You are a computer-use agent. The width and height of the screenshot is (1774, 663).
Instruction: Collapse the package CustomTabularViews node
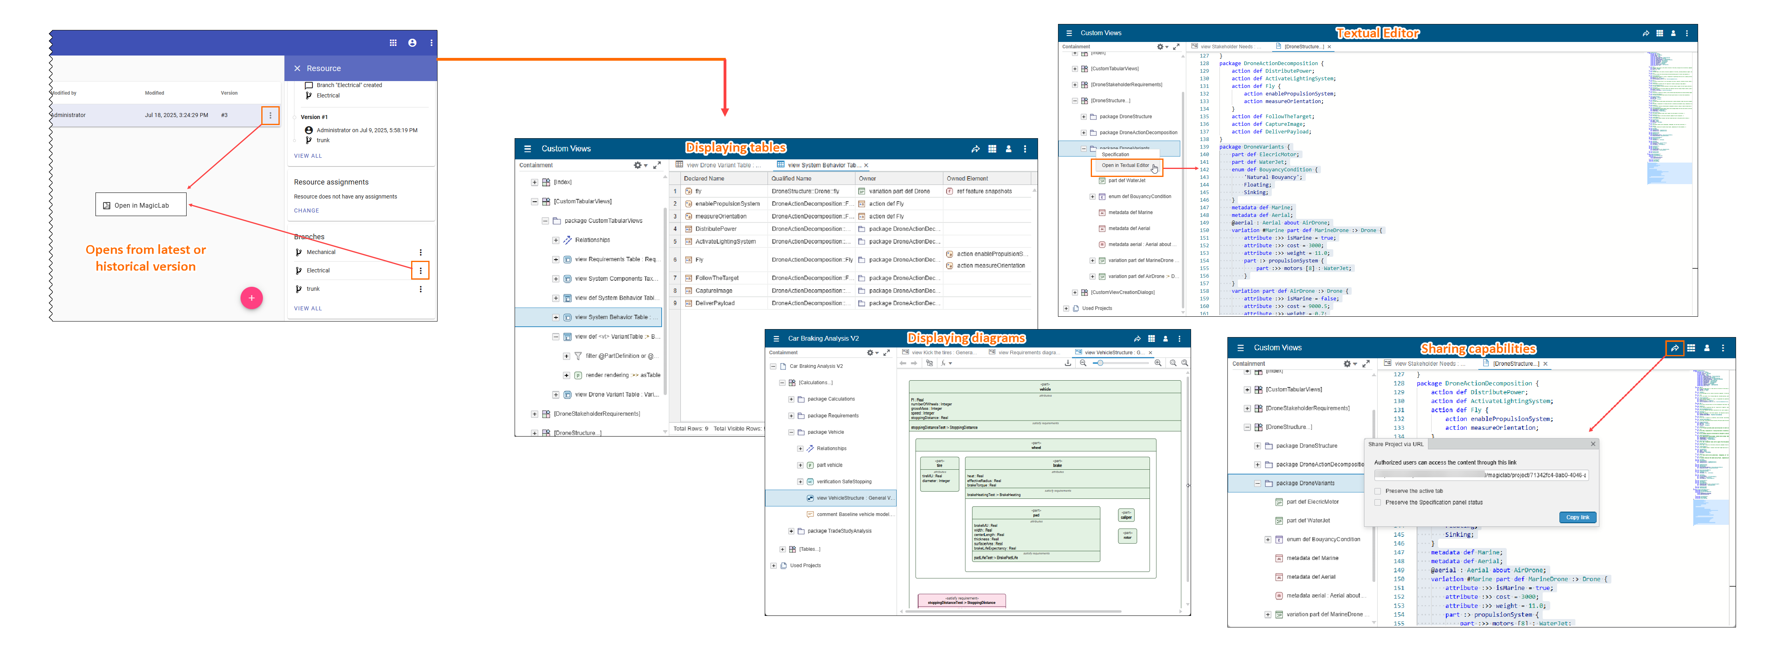pyautogui.click(x=545, y=221)
